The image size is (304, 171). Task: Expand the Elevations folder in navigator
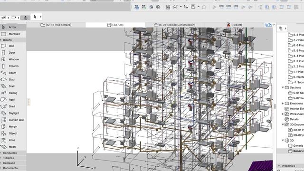[283, 104]
